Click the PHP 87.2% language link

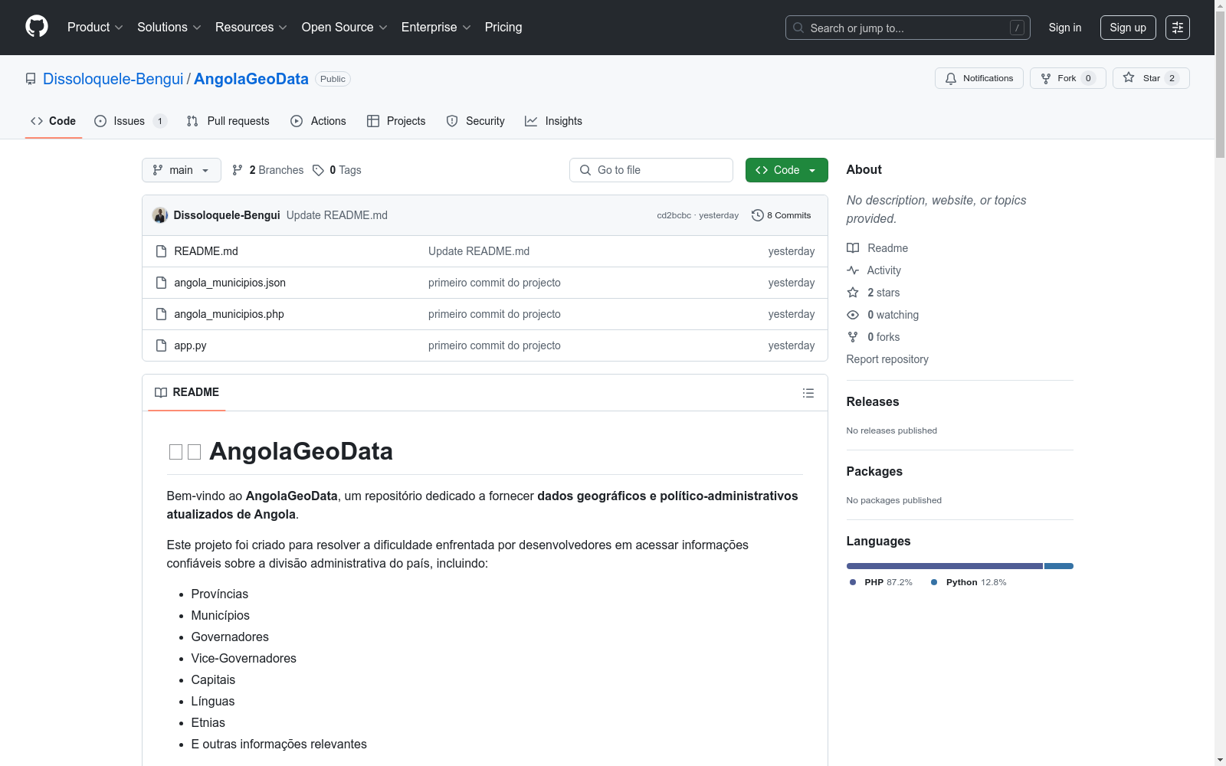pos(881,582)
